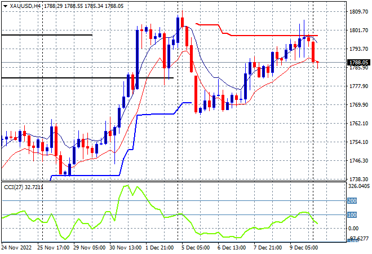
Task: Select the 1738.30 price scale label
Action: pyautogui.click(x=358, y=179)
